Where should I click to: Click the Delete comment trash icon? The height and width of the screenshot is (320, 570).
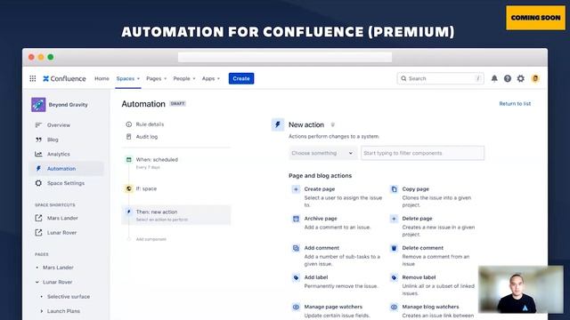pyautogui.click(x=394, y=248)
